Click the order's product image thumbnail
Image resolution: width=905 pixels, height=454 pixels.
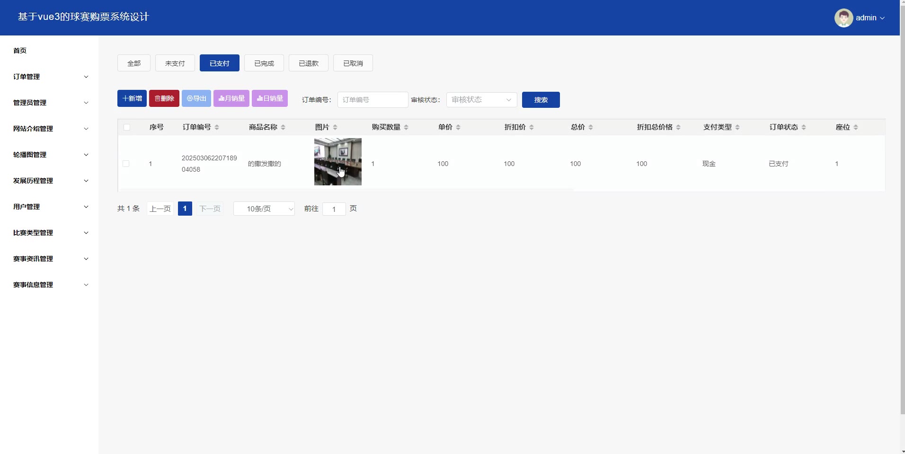[337, 162]
